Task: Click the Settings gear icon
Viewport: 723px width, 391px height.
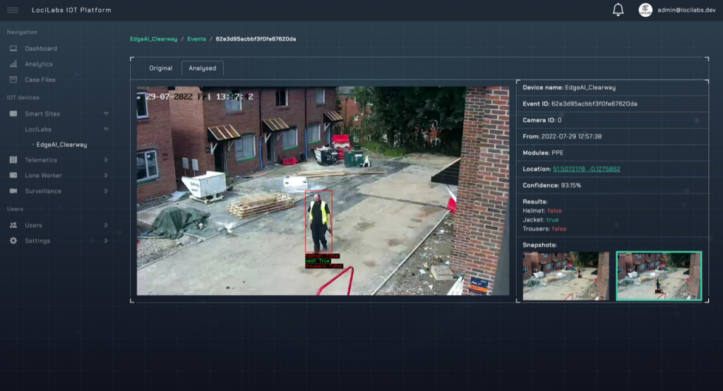Action: 13,241
